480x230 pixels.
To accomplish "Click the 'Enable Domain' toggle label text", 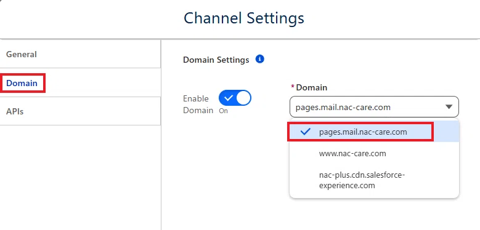I will click(198, 105).
